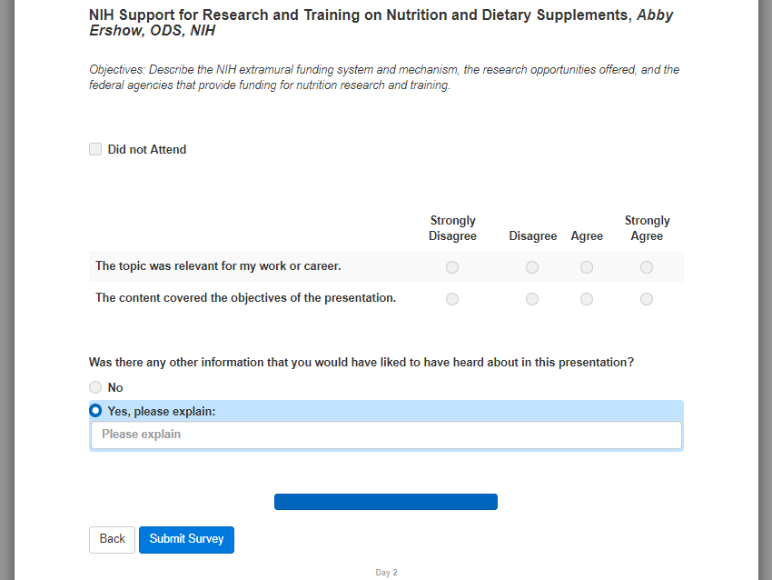Viewport: 772px width, 580px height.
Task: Click the blue survey progress bar
Action: click(386, 502)
